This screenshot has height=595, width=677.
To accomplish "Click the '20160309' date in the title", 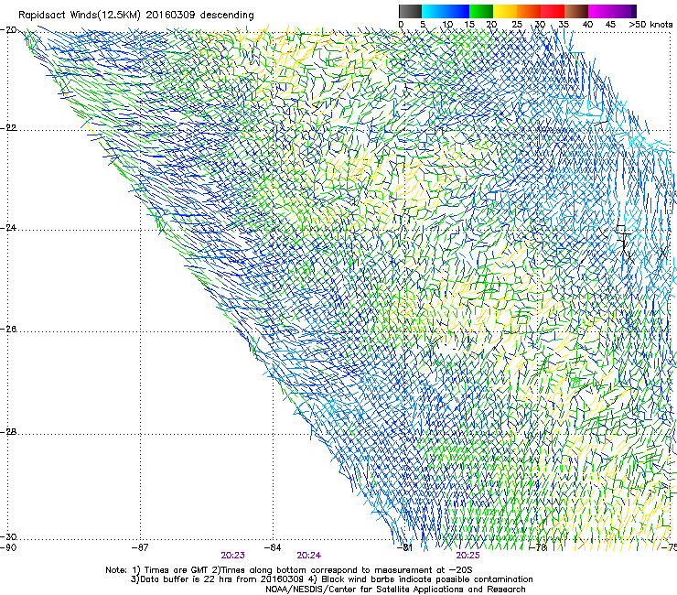I will 170,15.
